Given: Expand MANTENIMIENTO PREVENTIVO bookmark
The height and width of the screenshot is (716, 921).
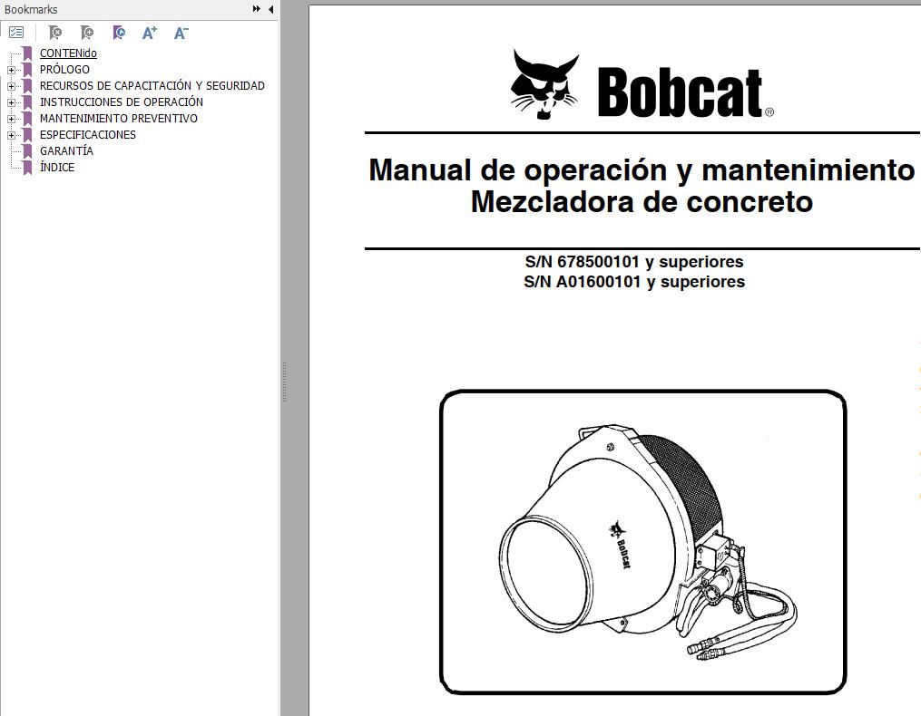Looking at the screenshot, I should (11, 119).
